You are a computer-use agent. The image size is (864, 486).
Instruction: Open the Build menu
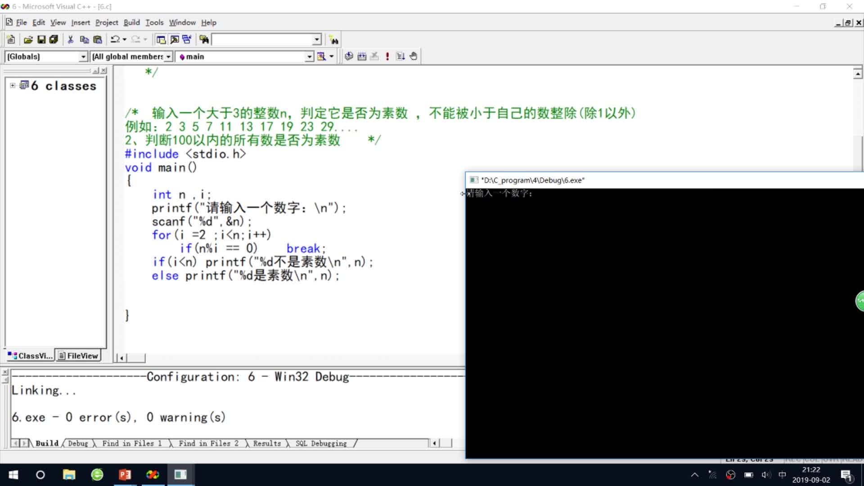point(131,22)
